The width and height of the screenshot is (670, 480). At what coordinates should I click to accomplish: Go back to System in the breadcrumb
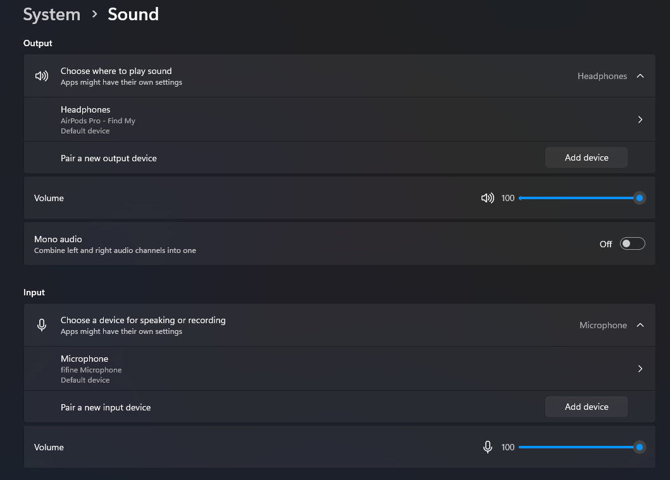(51, 15)
